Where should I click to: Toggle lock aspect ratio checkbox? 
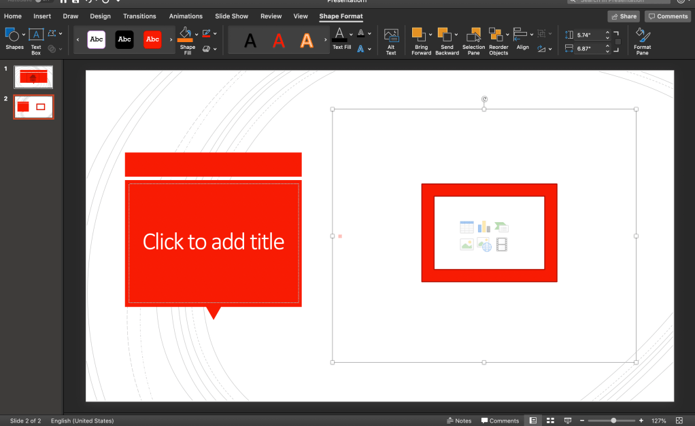tap(617, 41)
